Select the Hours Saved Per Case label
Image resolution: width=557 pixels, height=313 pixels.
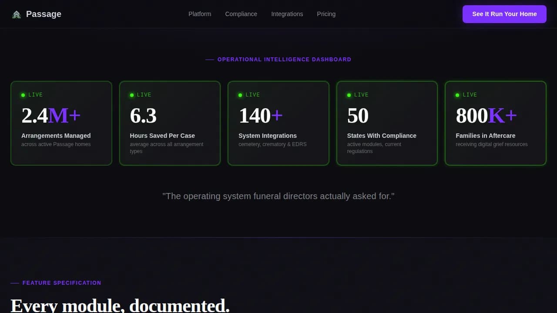[162, 136]
